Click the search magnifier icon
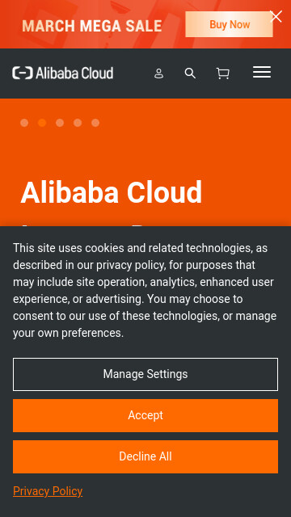The height and width of the screenshot is (517, 291). tap(190, 74)
